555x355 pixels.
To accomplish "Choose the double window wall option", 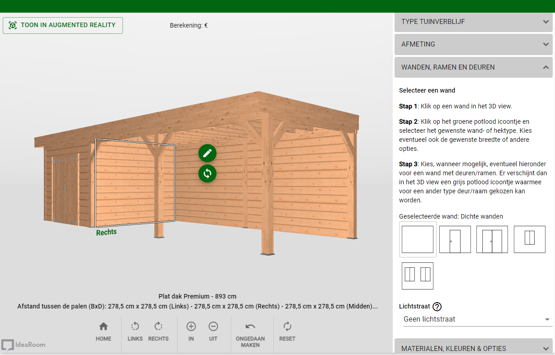I will tap(418, 276).
